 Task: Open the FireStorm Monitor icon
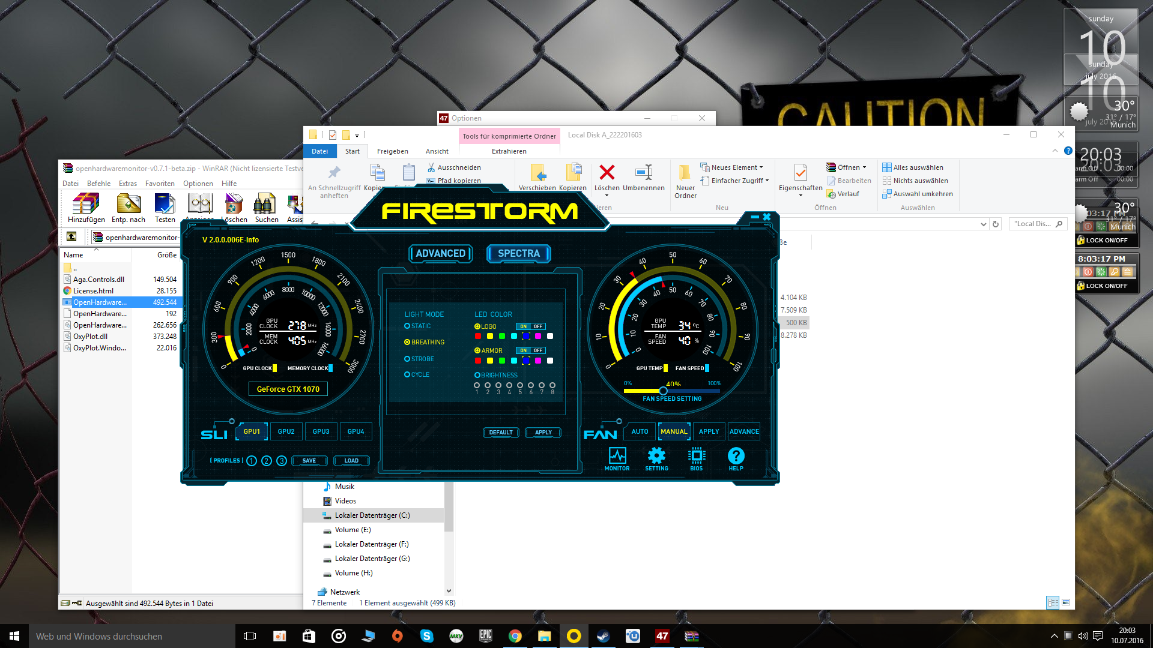click(x=617, y=457)
